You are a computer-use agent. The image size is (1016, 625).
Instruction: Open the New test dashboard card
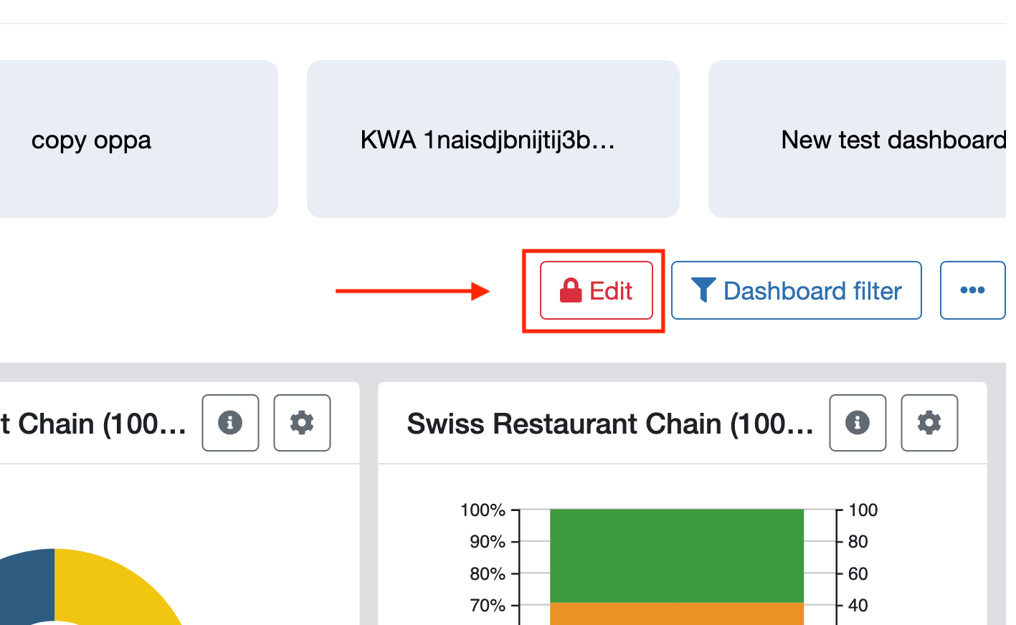click(860, 139)
